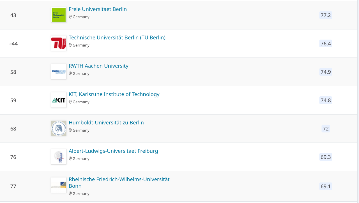359x203 pixels.
Task: Click the location pin under Freie Universitaet Berlin
Action: click(x=70, y=17)
